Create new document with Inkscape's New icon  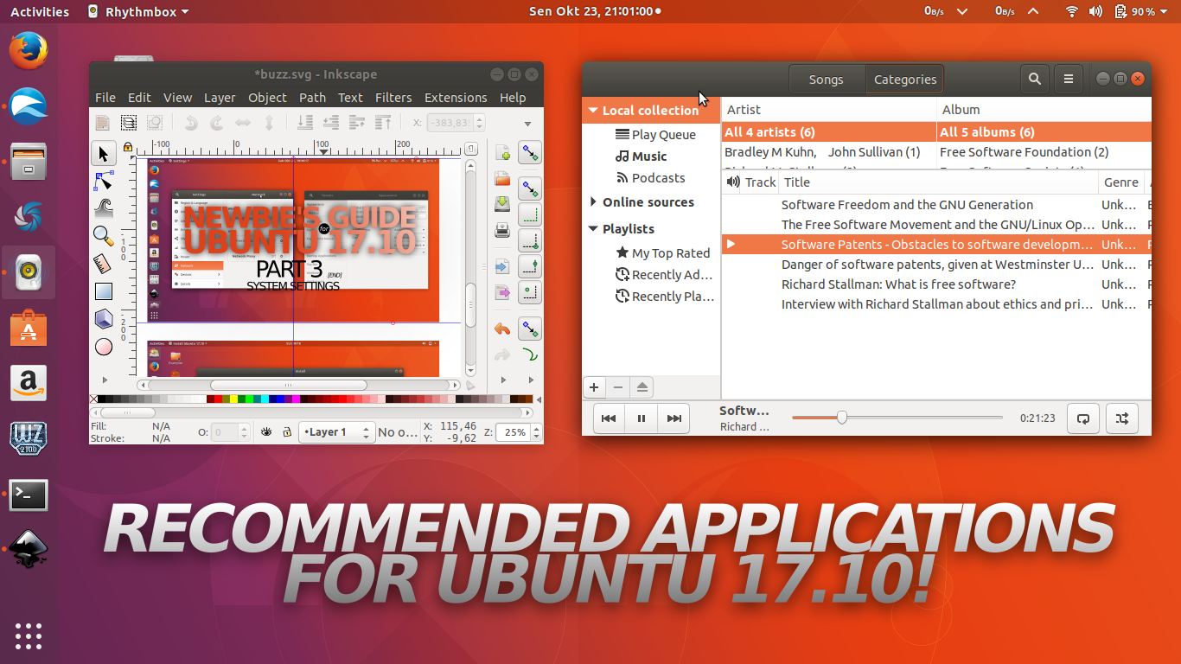click(502, 154)
